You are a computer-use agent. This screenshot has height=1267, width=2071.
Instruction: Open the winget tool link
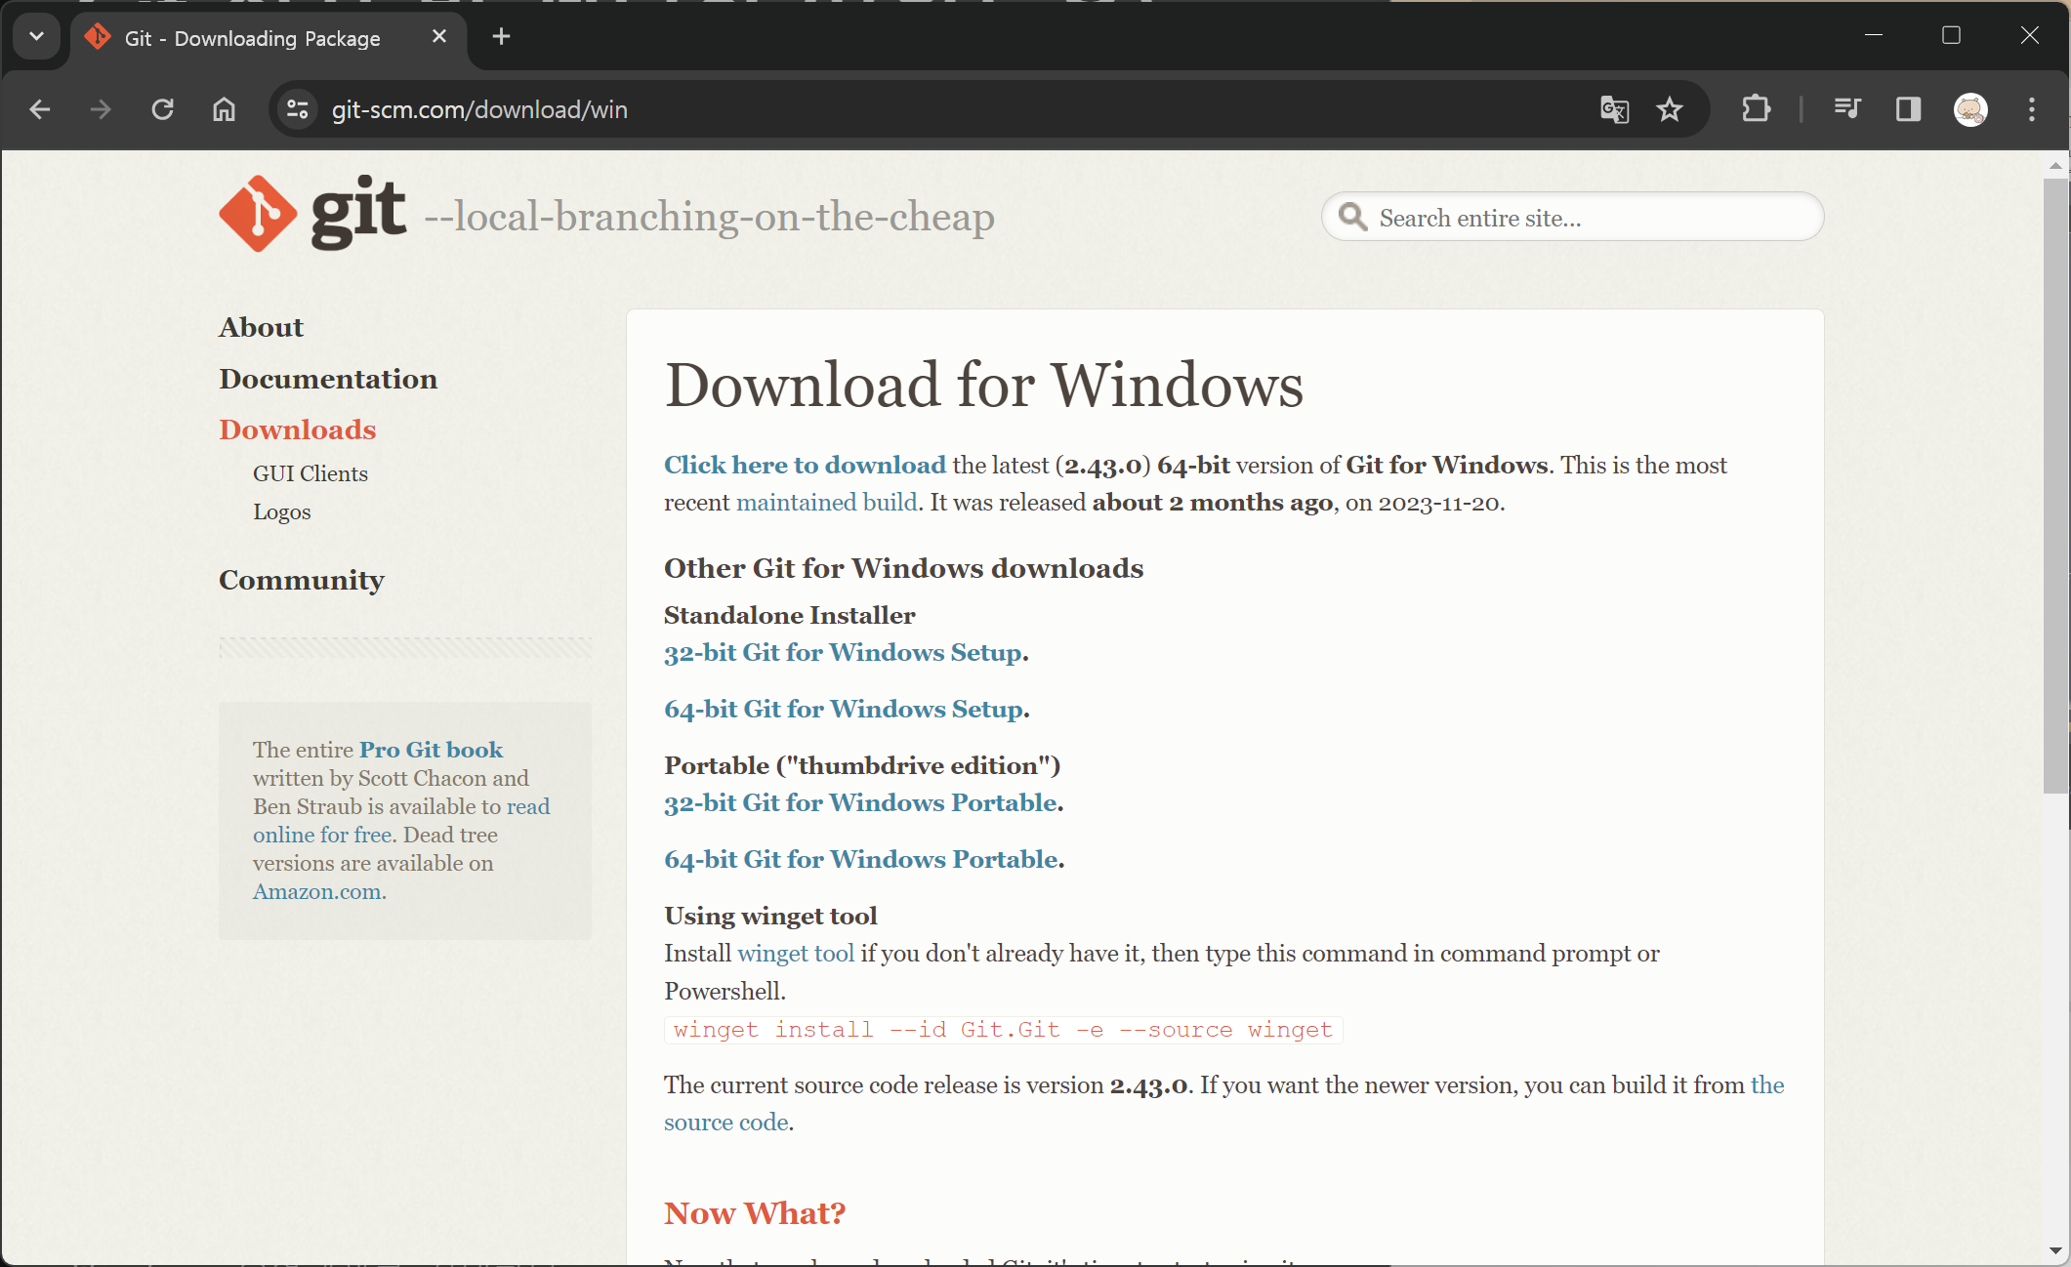795,954
